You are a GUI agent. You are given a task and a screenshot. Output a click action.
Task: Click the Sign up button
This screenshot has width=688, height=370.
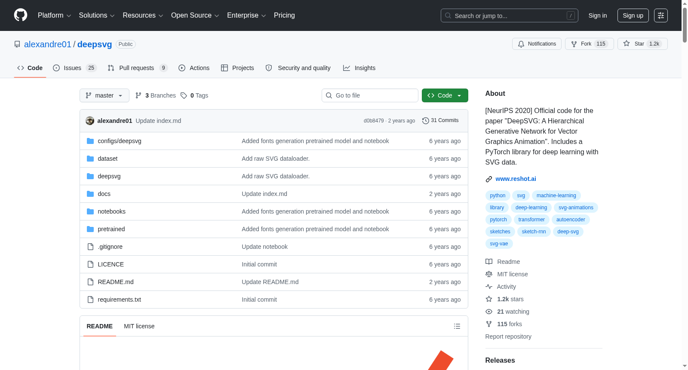(633, 15)
